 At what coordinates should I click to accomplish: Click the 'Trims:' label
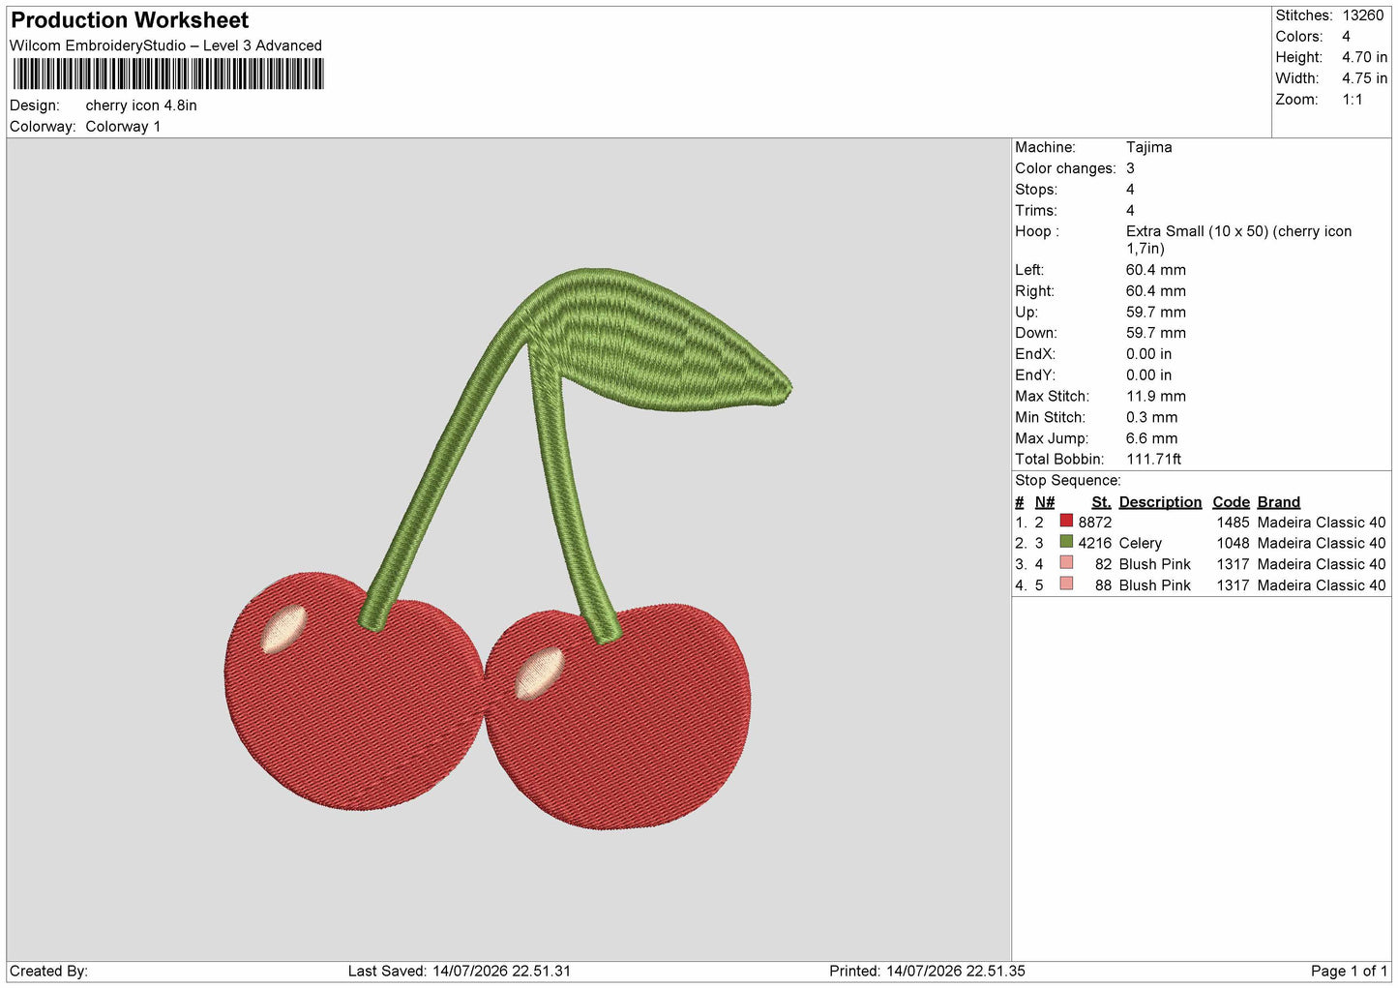[1035, 211]
